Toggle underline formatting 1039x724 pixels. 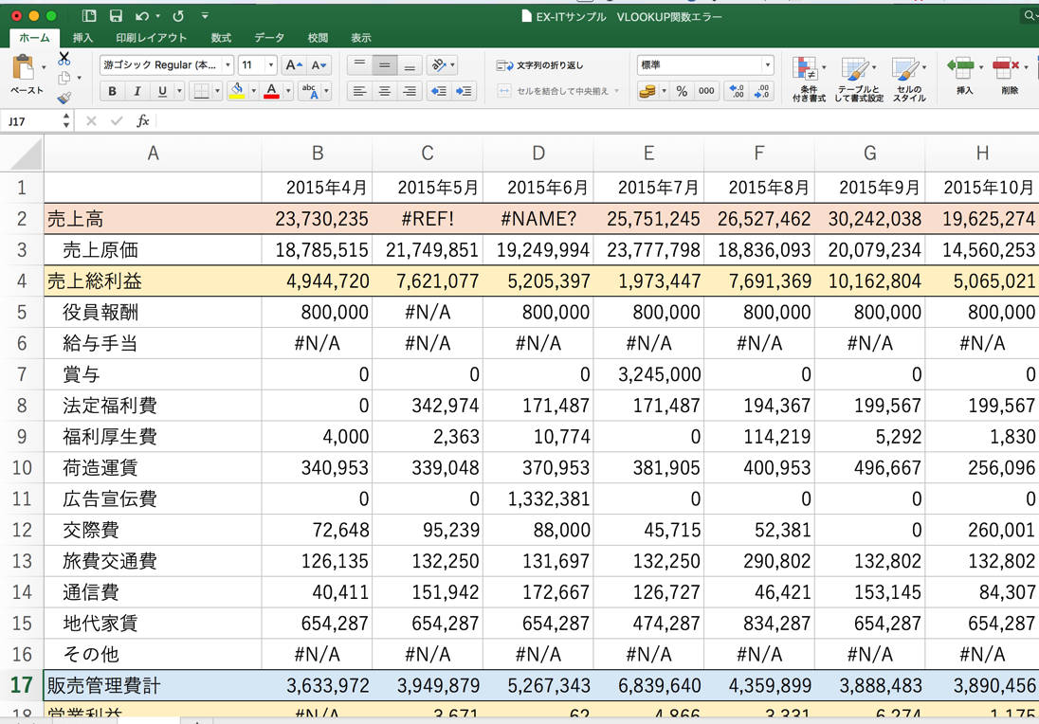pos(162,91)
